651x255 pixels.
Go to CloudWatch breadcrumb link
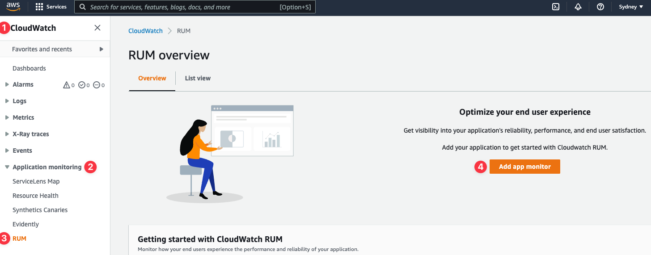145,31
